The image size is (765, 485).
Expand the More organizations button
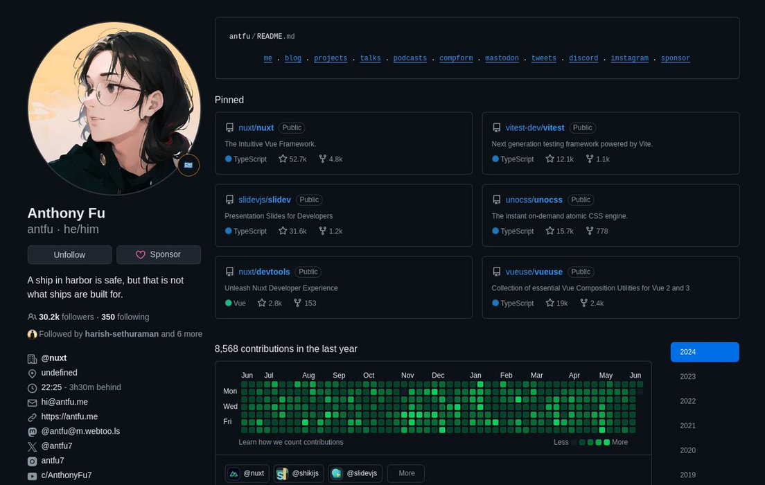pyautogui.click(x=406, y=473)
